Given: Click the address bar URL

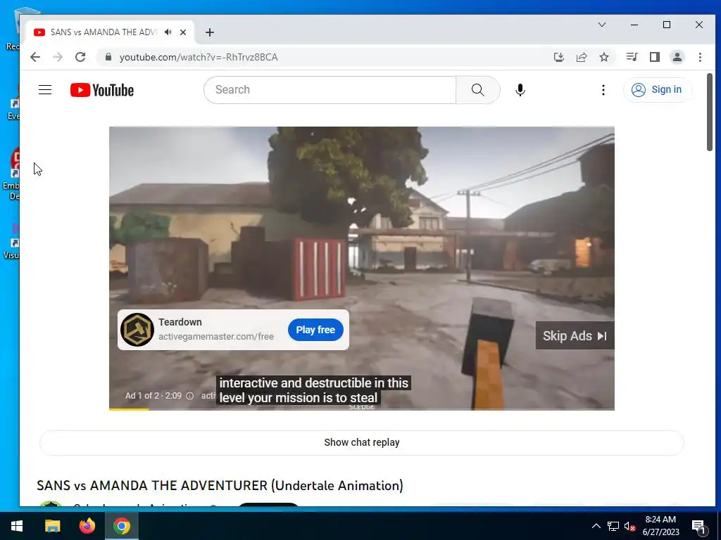Looking at the screenshot, I should (199, 57).
